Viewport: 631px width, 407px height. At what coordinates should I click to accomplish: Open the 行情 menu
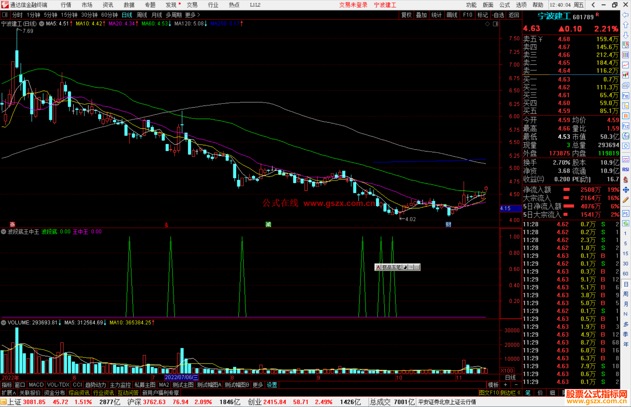tap(66, 5)
